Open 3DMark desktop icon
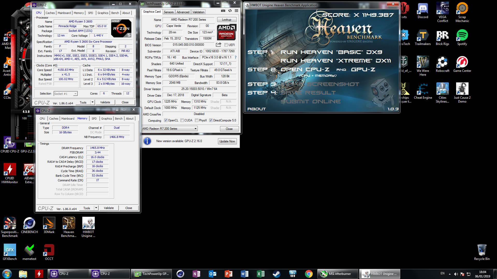The image size is (497, 279). coord(49,226)
